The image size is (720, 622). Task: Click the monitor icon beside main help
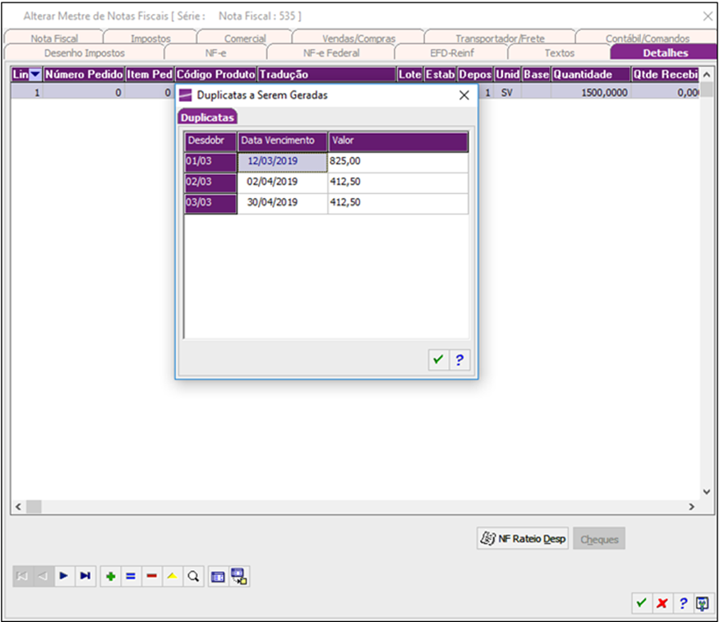(703, 603)
